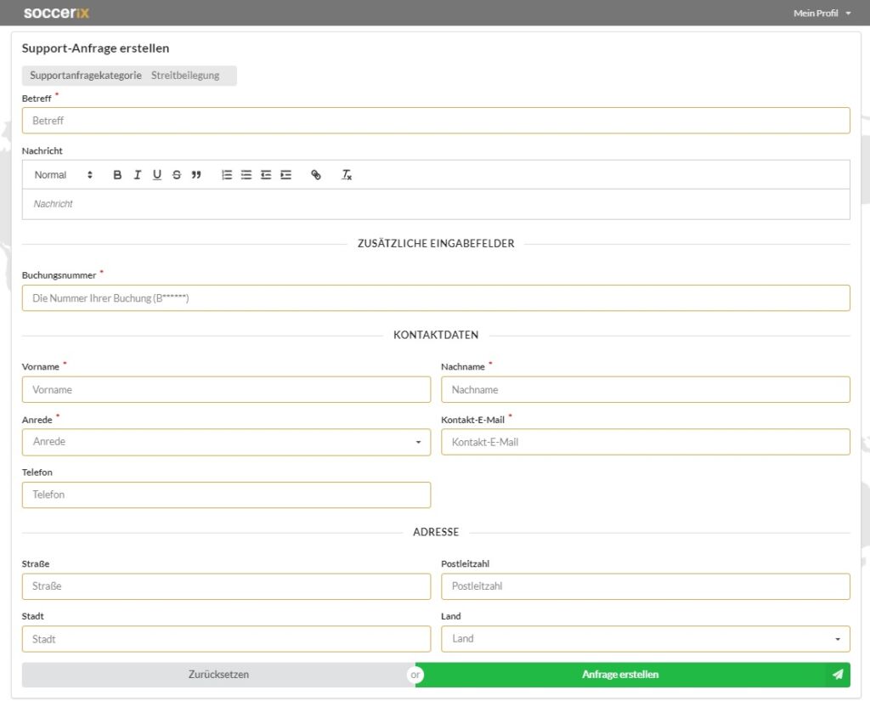Screen dimensions: 870x707
Task: Decrease indent of the message text
Action: point(266,175)
